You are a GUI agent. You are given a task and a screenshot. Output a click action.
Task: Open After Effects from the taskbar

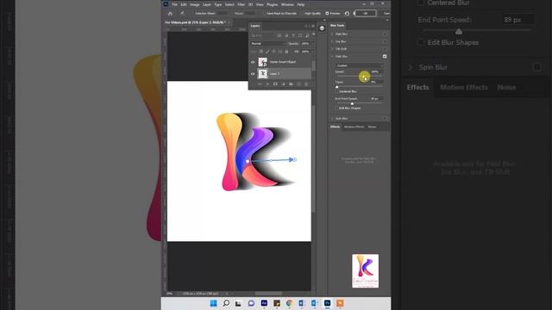point(264,303)
